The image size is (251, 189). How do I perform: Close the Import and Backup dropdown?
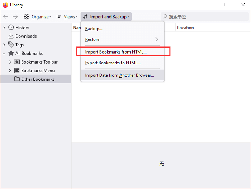click(106, 16)
